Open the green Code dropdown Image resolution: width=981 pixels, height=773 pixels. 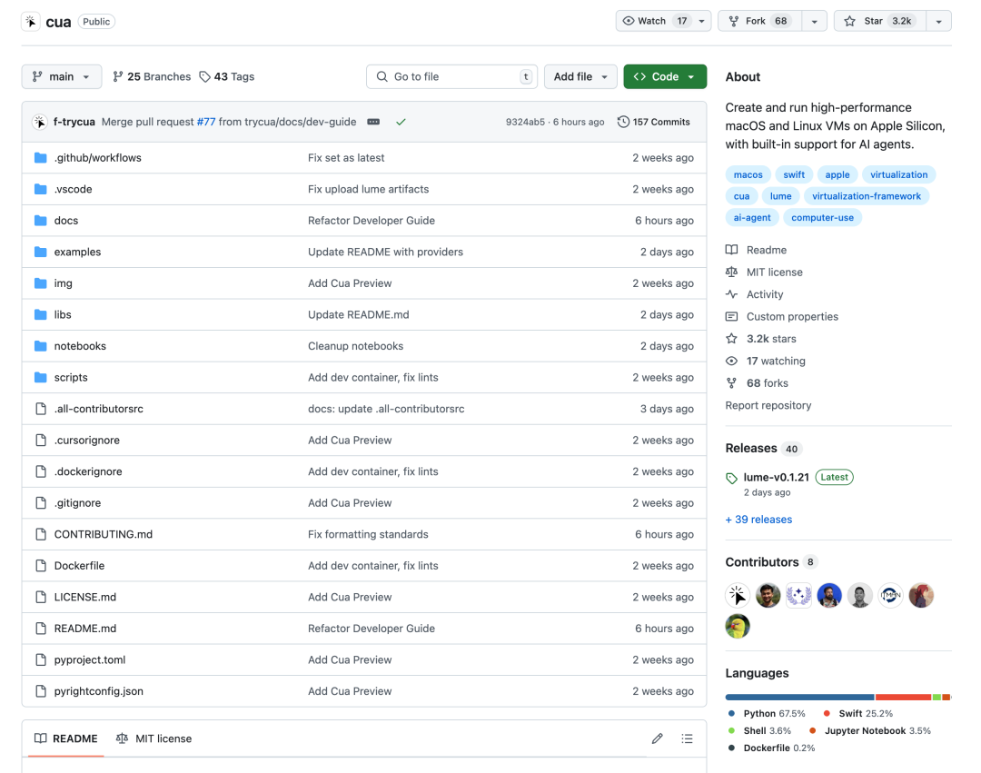click(665, 77)
